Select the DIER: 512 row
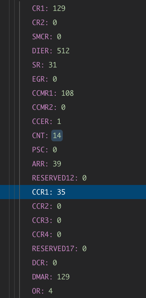This screenshot has width=146, height=298. pyautogui.click(x=73, y=51)
